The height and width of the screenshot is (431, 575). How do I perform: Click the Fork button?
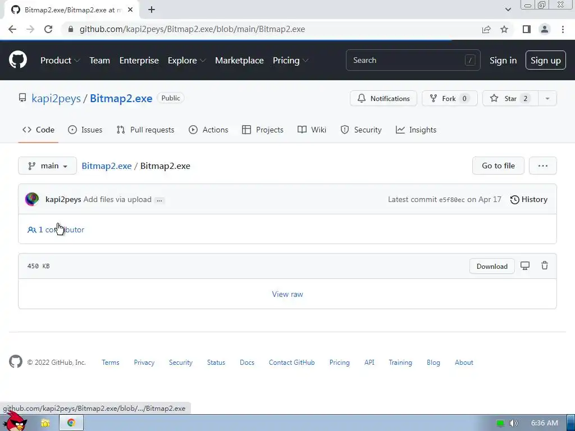pos(450,98)
